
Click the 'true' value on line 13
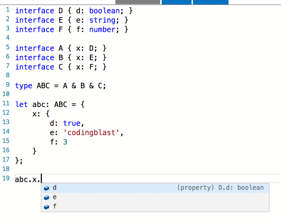[72, 123]
